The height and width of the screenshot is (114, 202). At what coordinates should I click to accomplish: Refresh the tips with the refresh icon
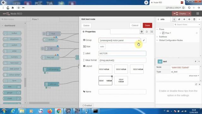pos(196,84)
